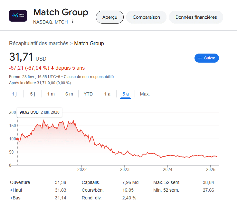Select the Aperçu tab
Screen dimensions: 237x202
[109, 17]
